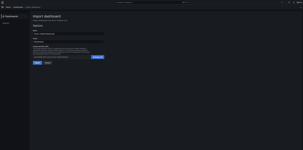303x150 pixels.
Task: Click the Options section heading
Action: point(38,26)
